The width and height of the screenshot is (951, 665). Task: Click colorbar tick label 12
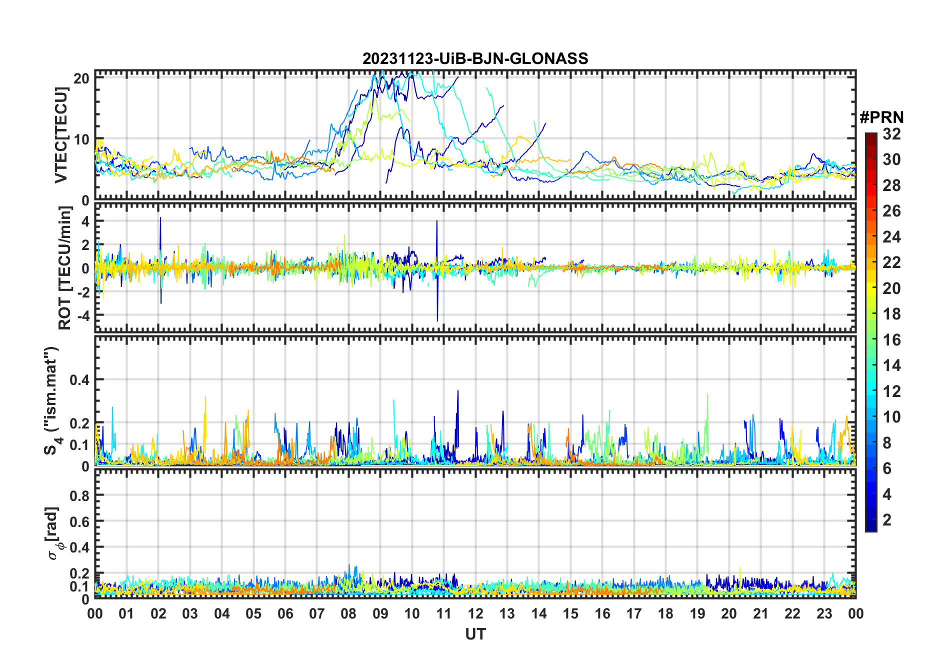click(x=891, y=391)
